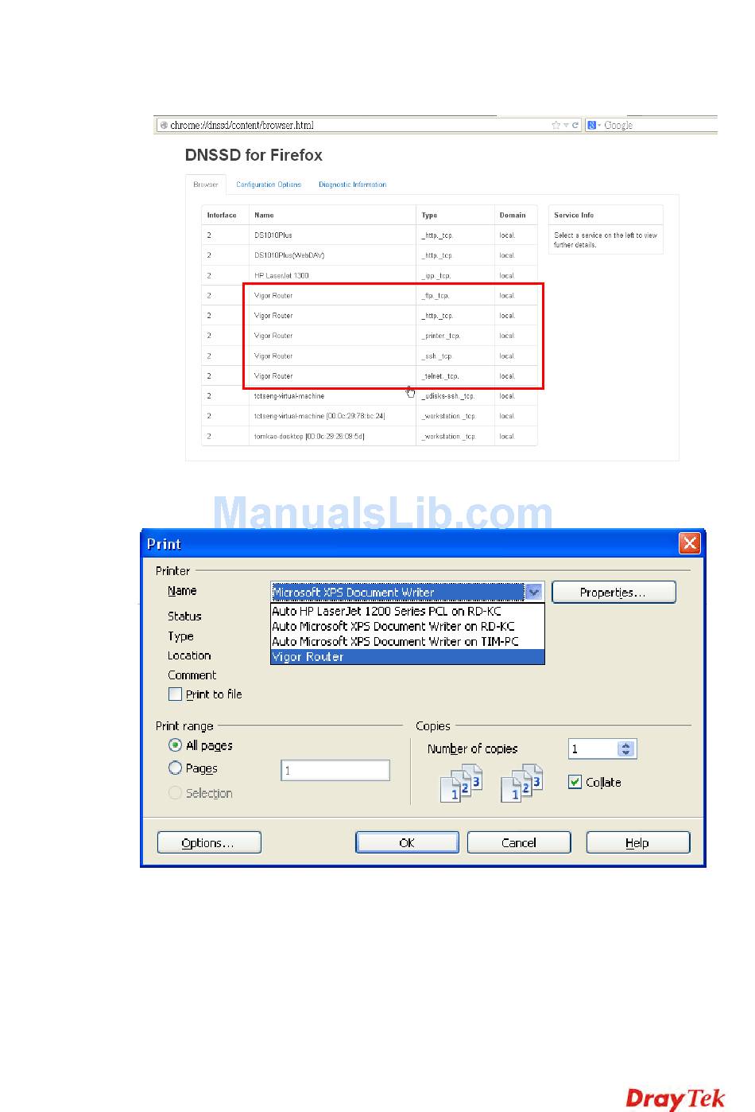Image resolution: width=755 pixels, height=1112 pixels.
Task: Click the Google search engine icon
Action: click(592, 125)
